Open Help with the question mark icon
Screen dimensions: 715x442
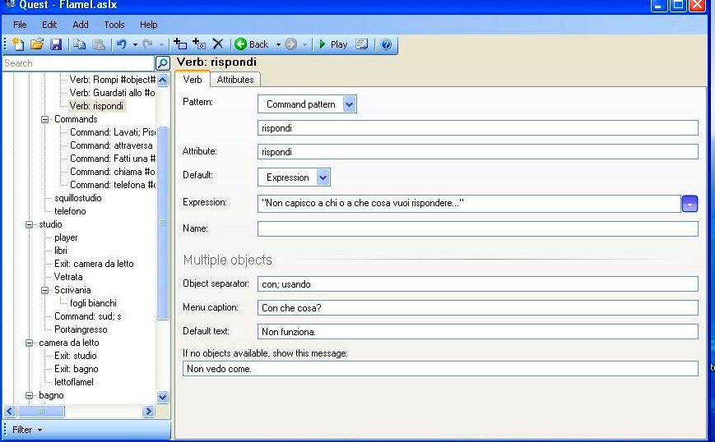(385, 44)
